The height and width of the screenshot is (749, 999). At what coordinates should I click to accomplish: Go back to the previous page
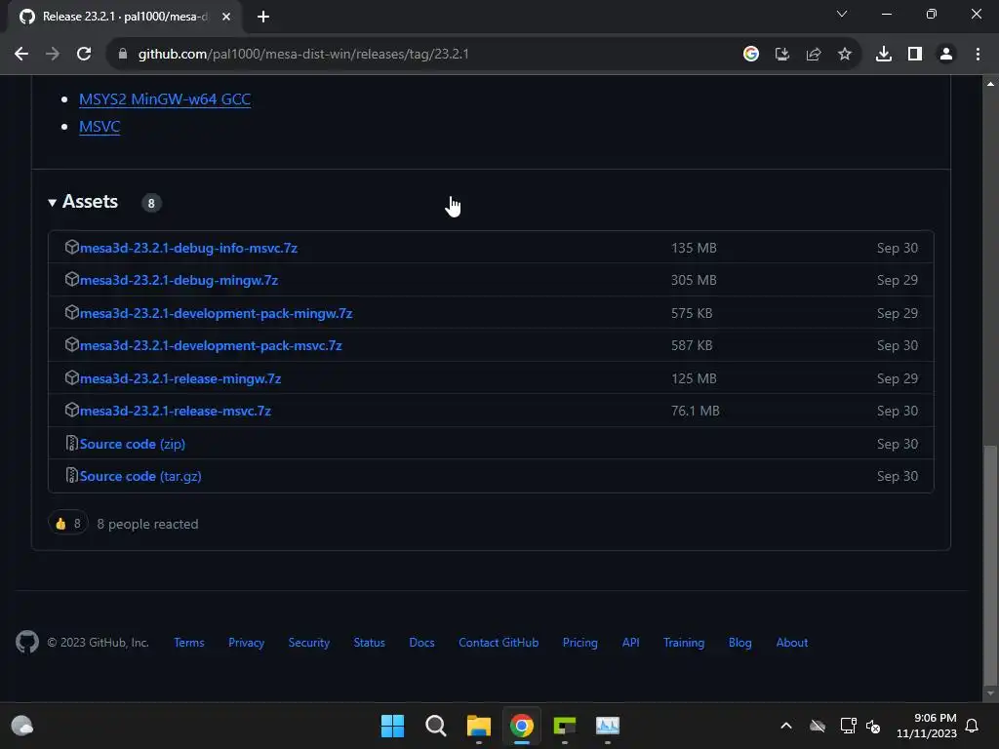(x=21, y=55)
